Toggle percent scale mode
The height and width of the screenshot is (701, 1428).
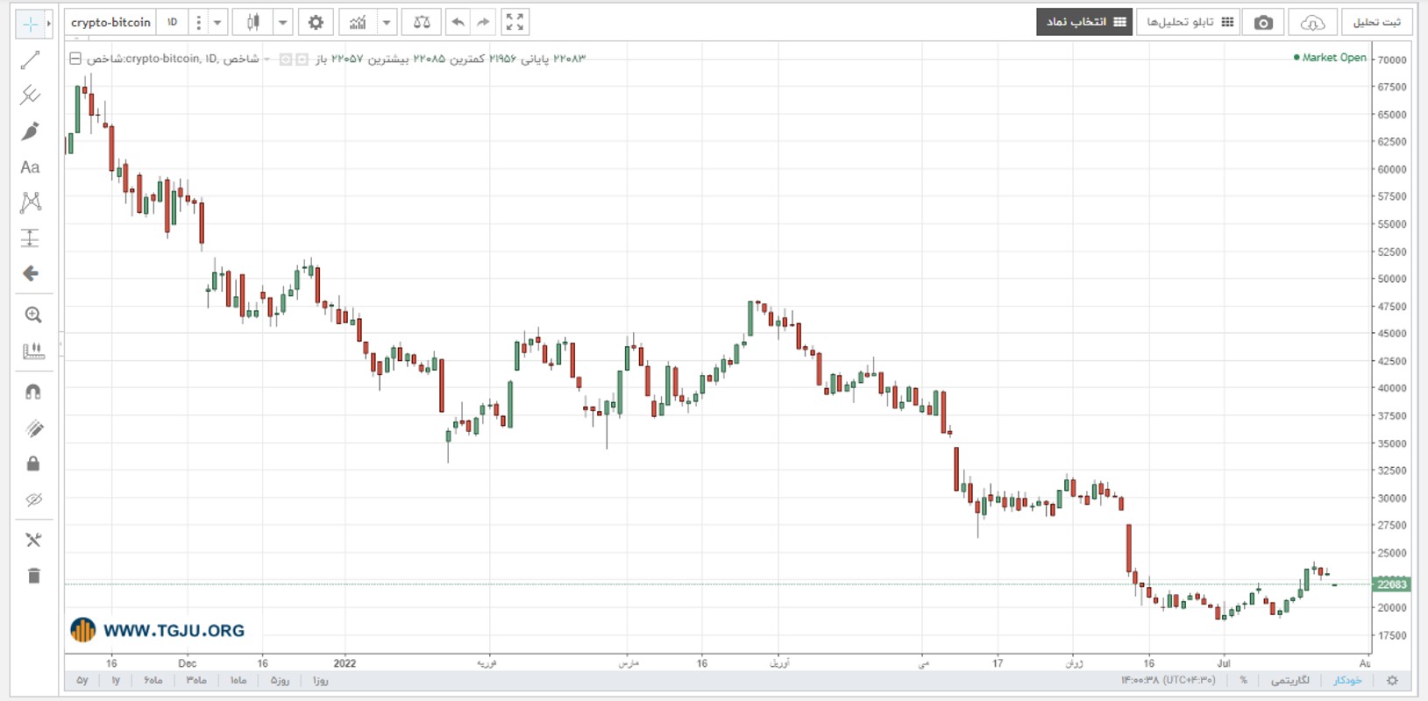1243,680
